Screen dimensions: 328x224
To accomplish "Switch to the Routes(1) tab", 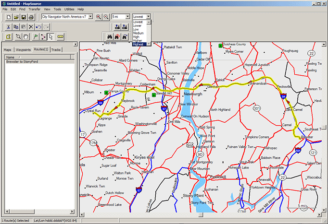I will point(41,49).
